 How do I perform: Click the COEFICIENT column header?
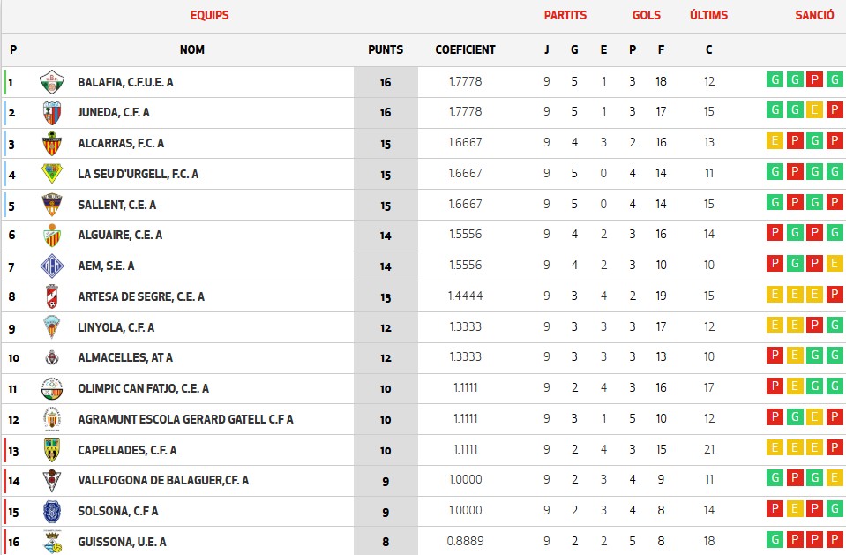pyautogui.click(x=465, y=50)
